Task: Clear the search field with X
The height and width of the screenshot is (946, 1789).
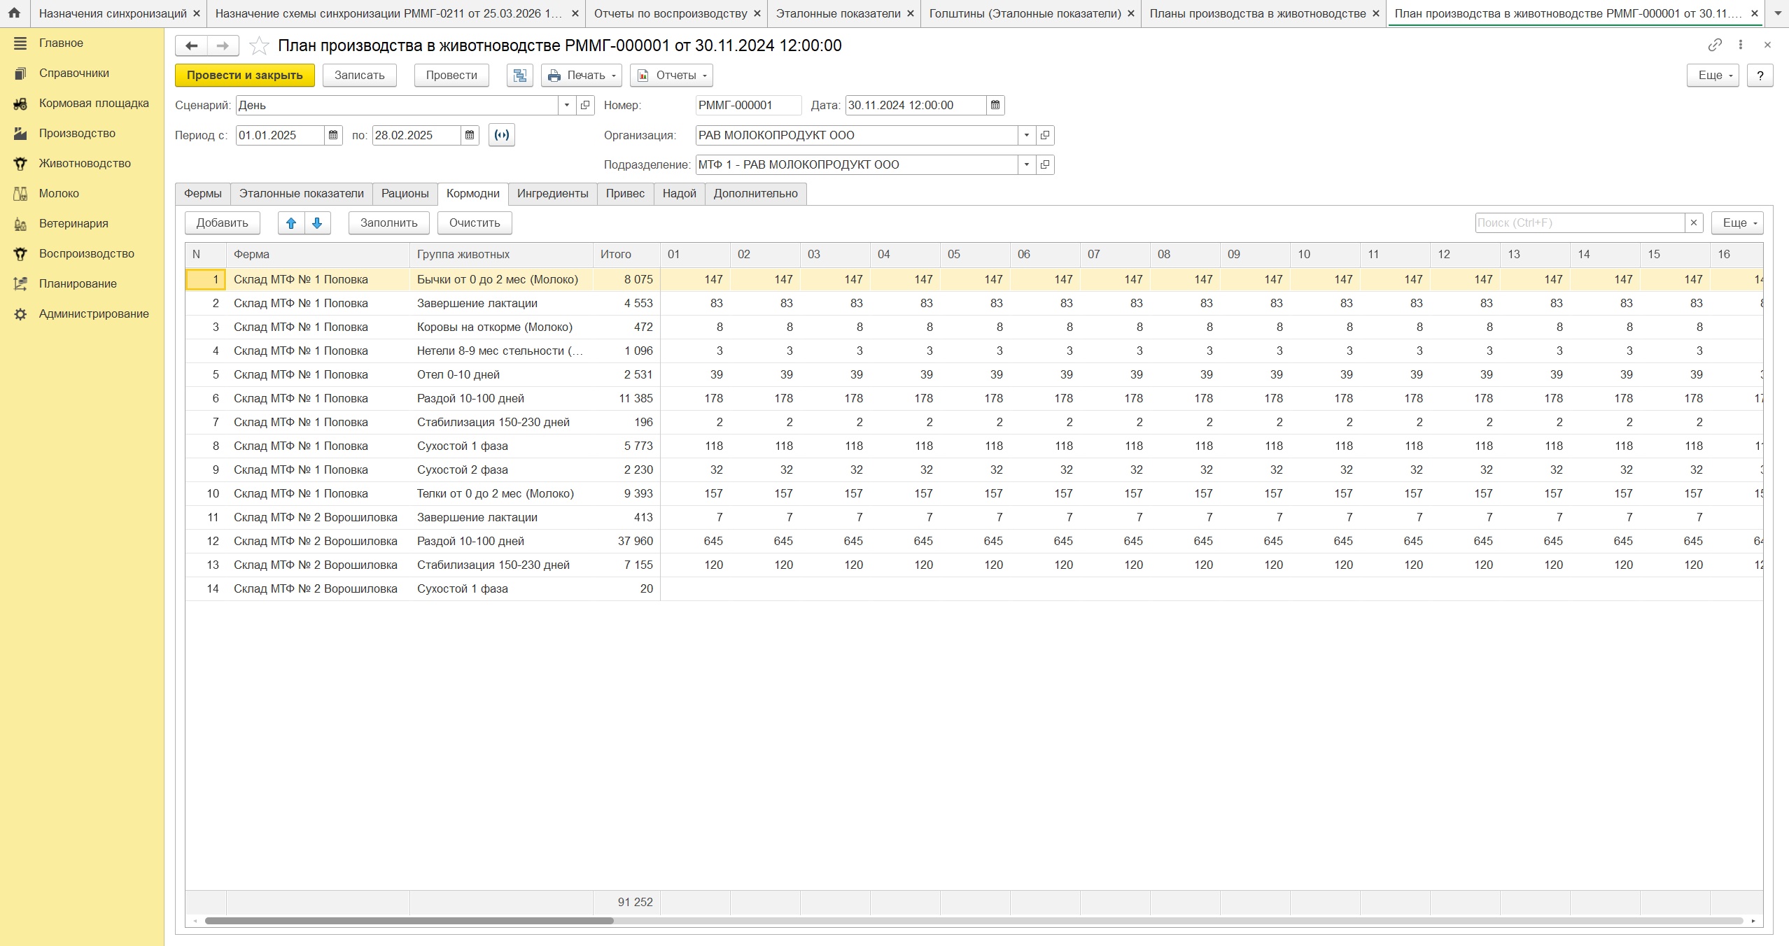Action: [1693, 223]
